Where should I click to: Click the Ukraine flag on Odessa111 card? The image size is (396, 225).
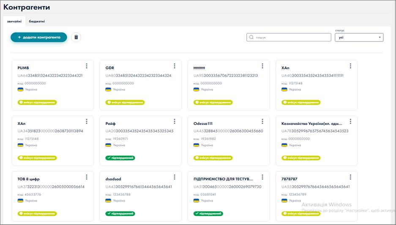(x=196, y=145)
